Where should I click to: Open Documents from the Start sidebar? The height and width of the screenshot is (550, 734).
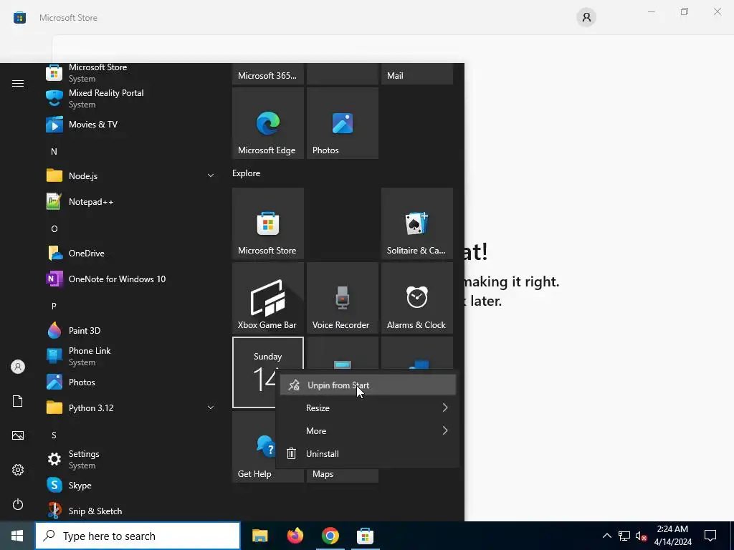18,401
